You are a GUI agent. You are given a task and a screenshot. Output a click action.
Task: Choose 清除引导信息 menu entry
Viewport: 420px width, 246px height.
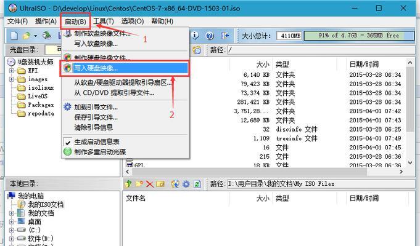125,127
